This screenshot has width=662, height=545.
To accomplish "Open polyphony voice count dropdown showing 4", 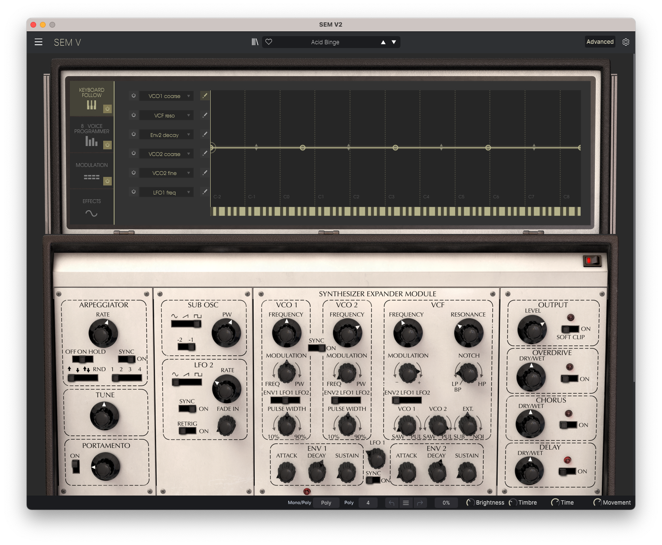I will (368, 503).
